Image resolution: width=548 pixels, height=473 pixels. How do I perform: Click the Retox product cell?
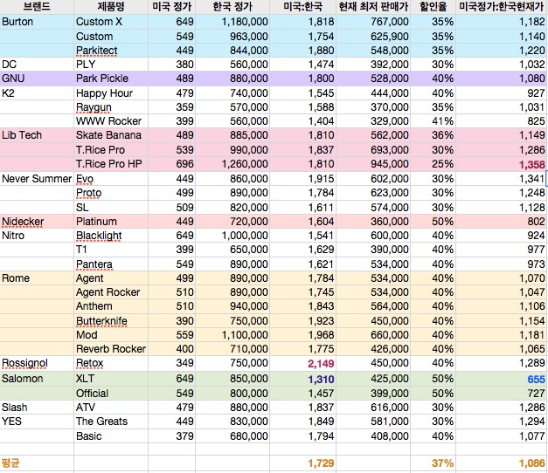click(111, 363)
